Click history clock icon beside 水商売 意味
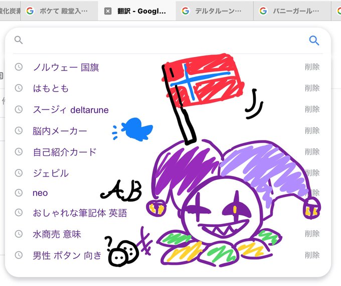341x286 pixels. 19,233
